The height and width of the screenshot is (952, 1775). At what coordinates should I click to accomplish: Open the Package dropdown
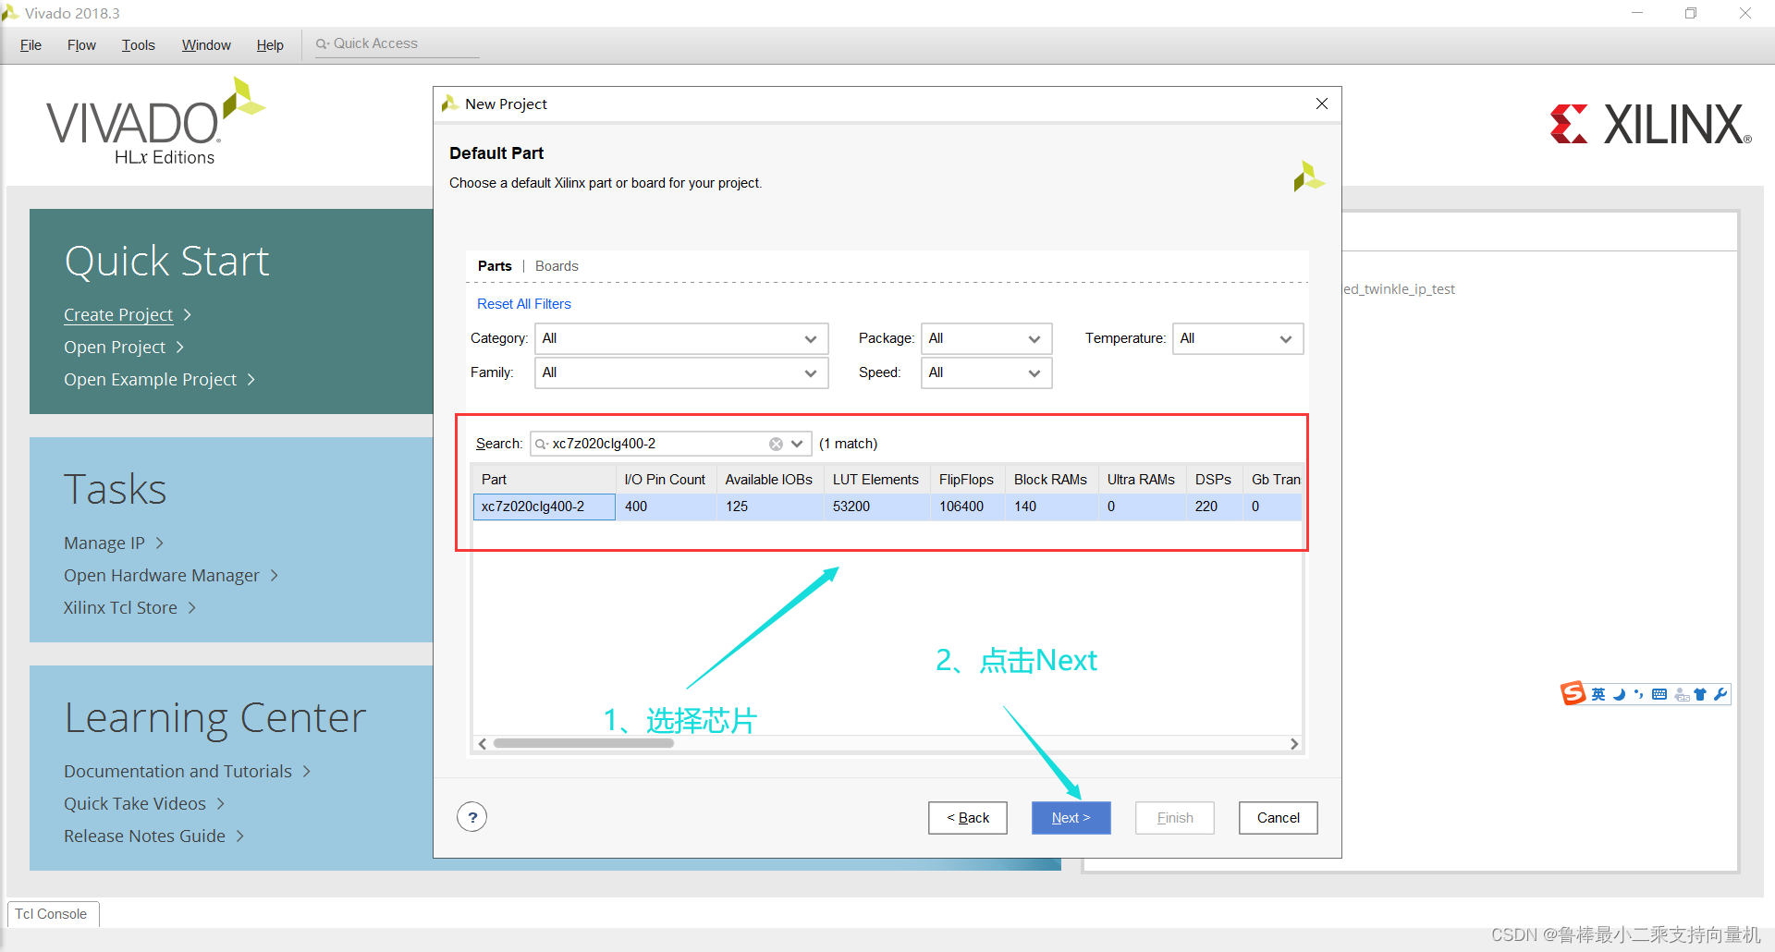click(x=986, y=338)
